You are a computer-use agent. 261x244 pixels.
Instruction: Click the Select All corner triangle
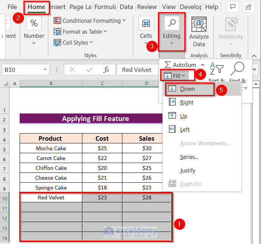tap(5, 83)
